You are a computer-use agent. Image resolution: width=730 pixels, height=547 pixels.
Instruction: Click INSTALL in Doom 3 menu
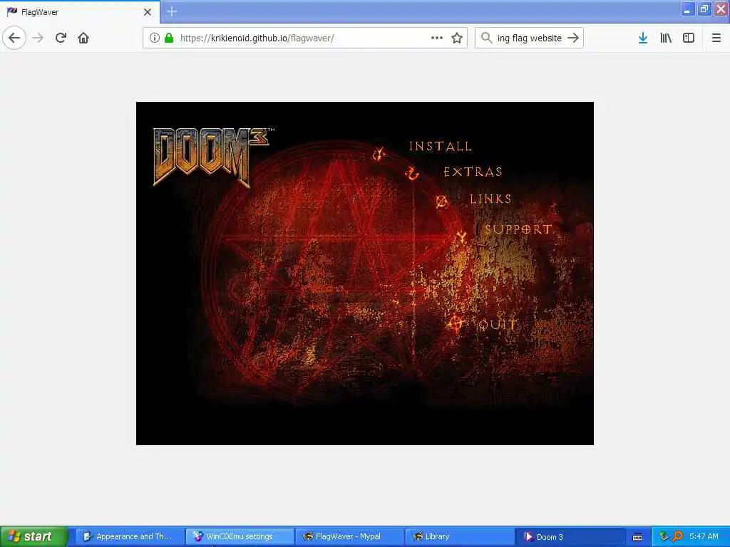(441, 147)
